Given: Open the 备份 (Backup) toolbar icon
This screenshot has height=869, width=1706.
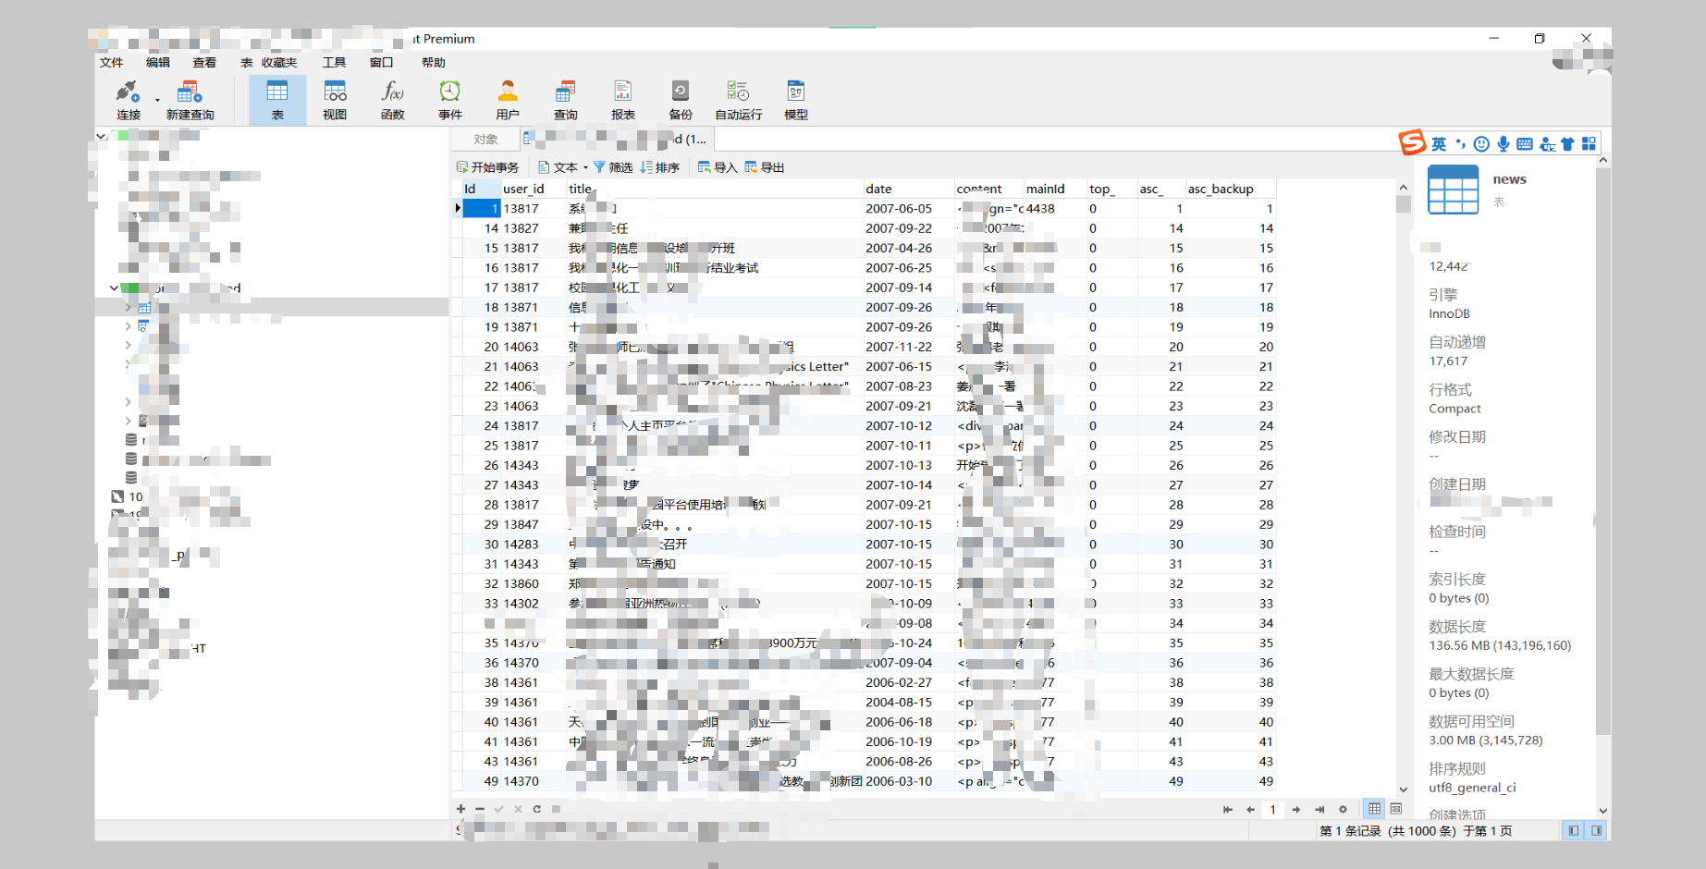Looking at the screenshot, I should point(681,100).
